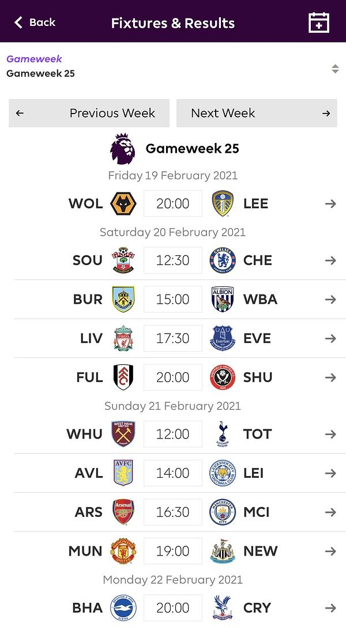Go to Next Week
The width and height of the screenshot is (346, 627).
[257, 113]
